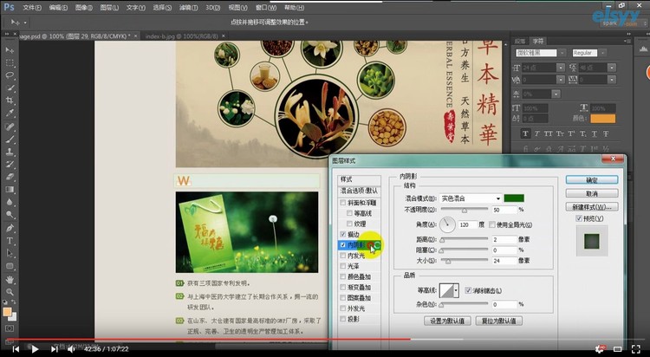650x357 pixels.
Task: Toggle Faux Bold in Character panel
Action: click(526, 133)
